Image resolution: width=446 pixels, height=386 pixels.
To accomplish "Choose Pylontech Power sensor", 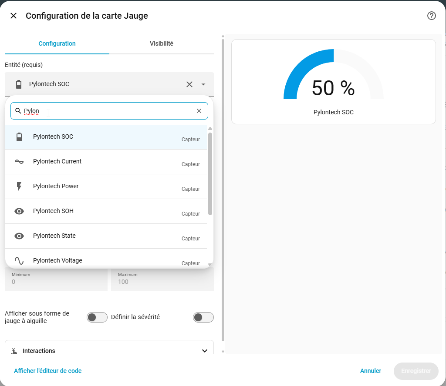I will tap(106, 186).
